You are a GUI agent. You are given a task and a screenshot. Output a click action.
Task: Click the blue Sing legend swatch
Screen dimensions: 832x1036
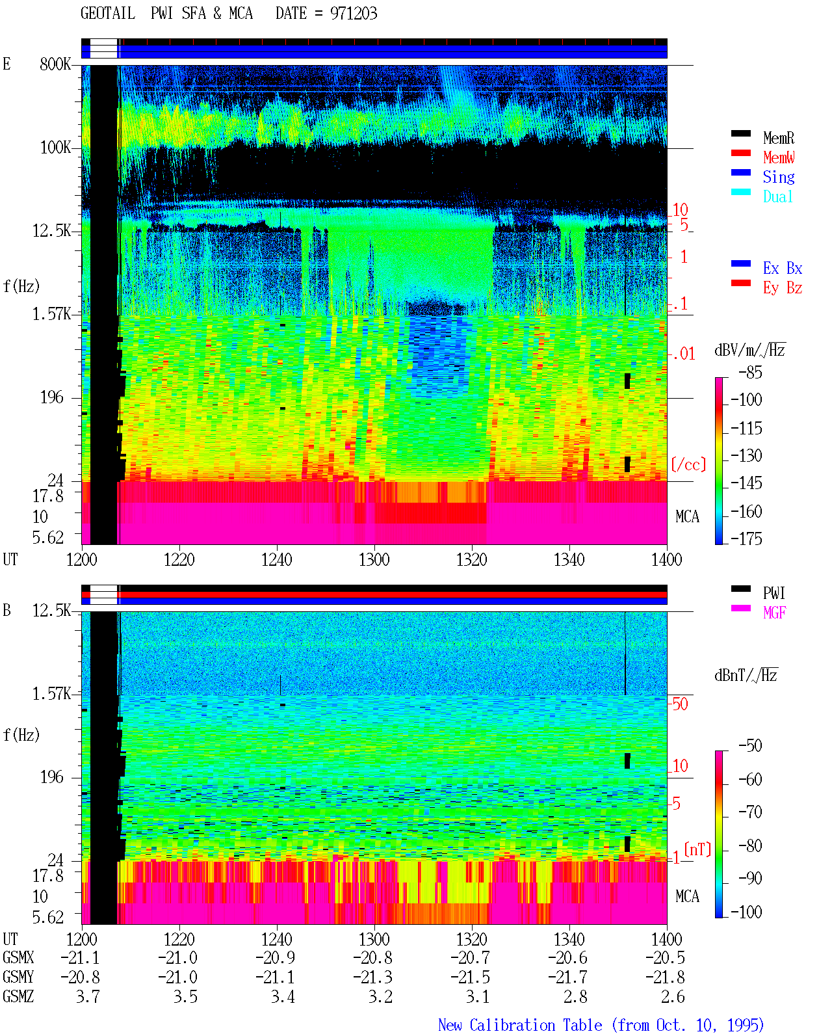tap(740, 173)
